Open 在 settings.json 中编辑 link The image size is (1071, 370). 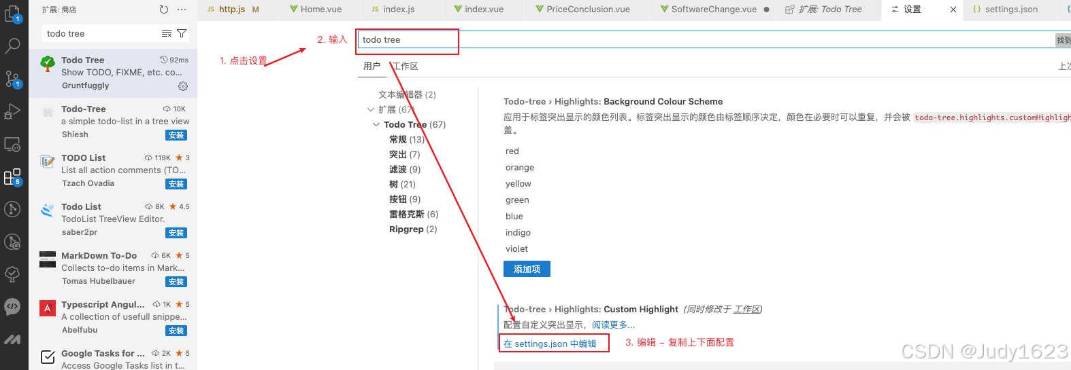550,344
